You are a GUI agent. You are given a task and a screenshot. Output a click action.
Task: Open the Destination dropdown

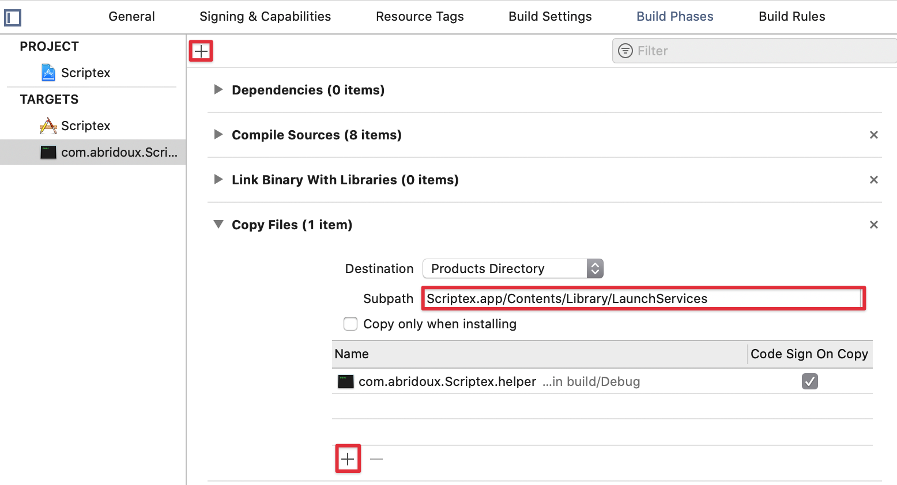pos(512,268)
